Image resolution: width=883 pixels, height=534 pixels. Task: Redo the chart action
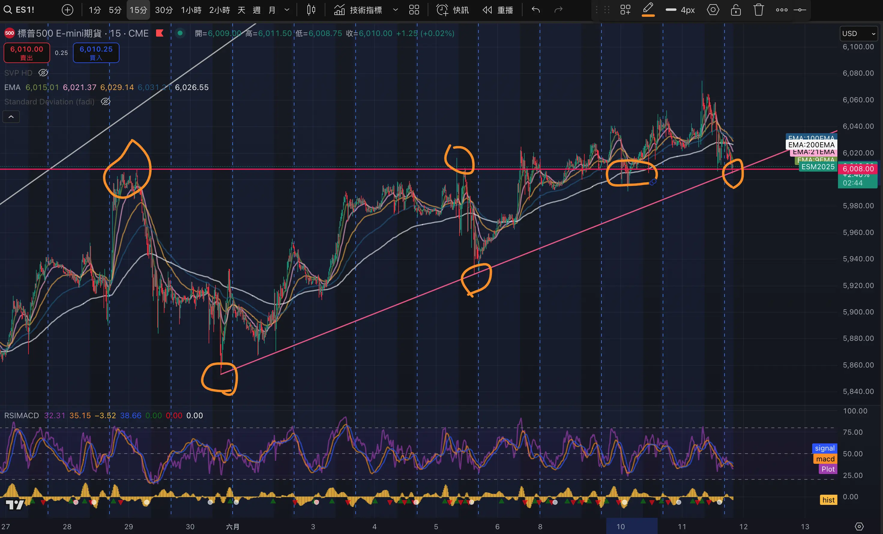pos(558,10)
